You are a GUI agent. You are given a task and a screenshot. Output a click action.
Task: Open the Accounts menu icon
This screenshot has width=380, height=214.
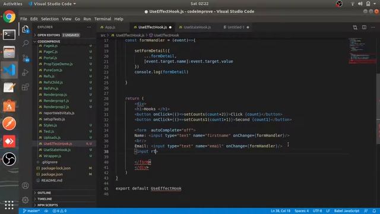25,185
